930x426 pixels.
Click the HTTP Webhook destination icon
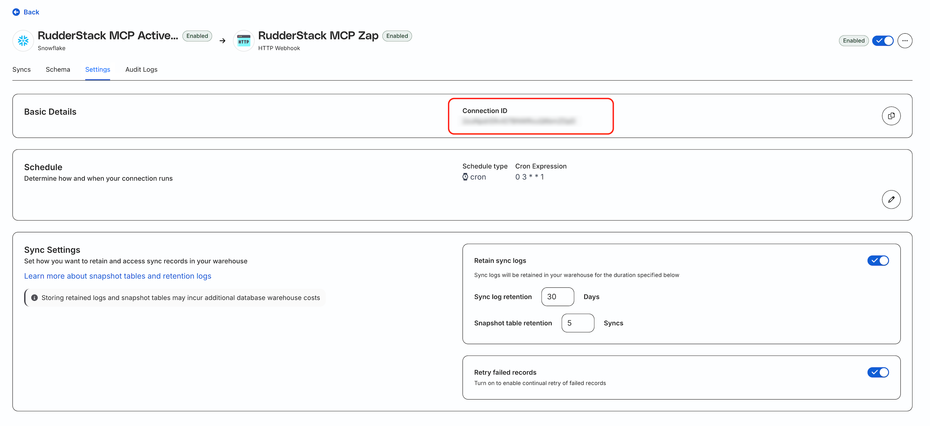pos(244,41)
